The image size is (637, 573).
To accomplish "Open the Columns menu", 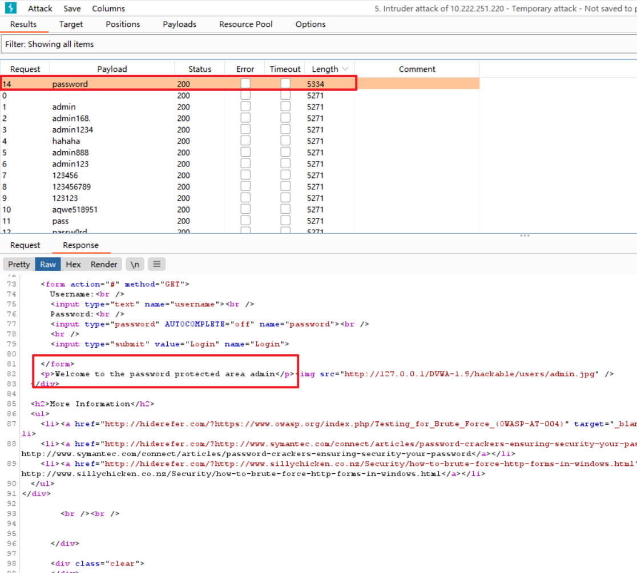I will 108,9.
